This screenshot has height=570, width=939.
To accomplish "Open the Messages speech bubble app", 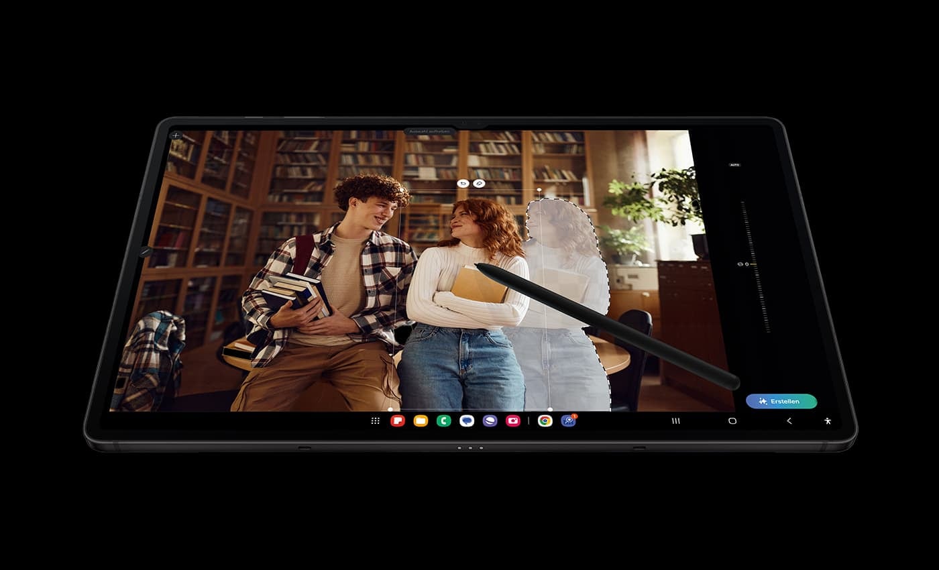I will click(467, 421).
